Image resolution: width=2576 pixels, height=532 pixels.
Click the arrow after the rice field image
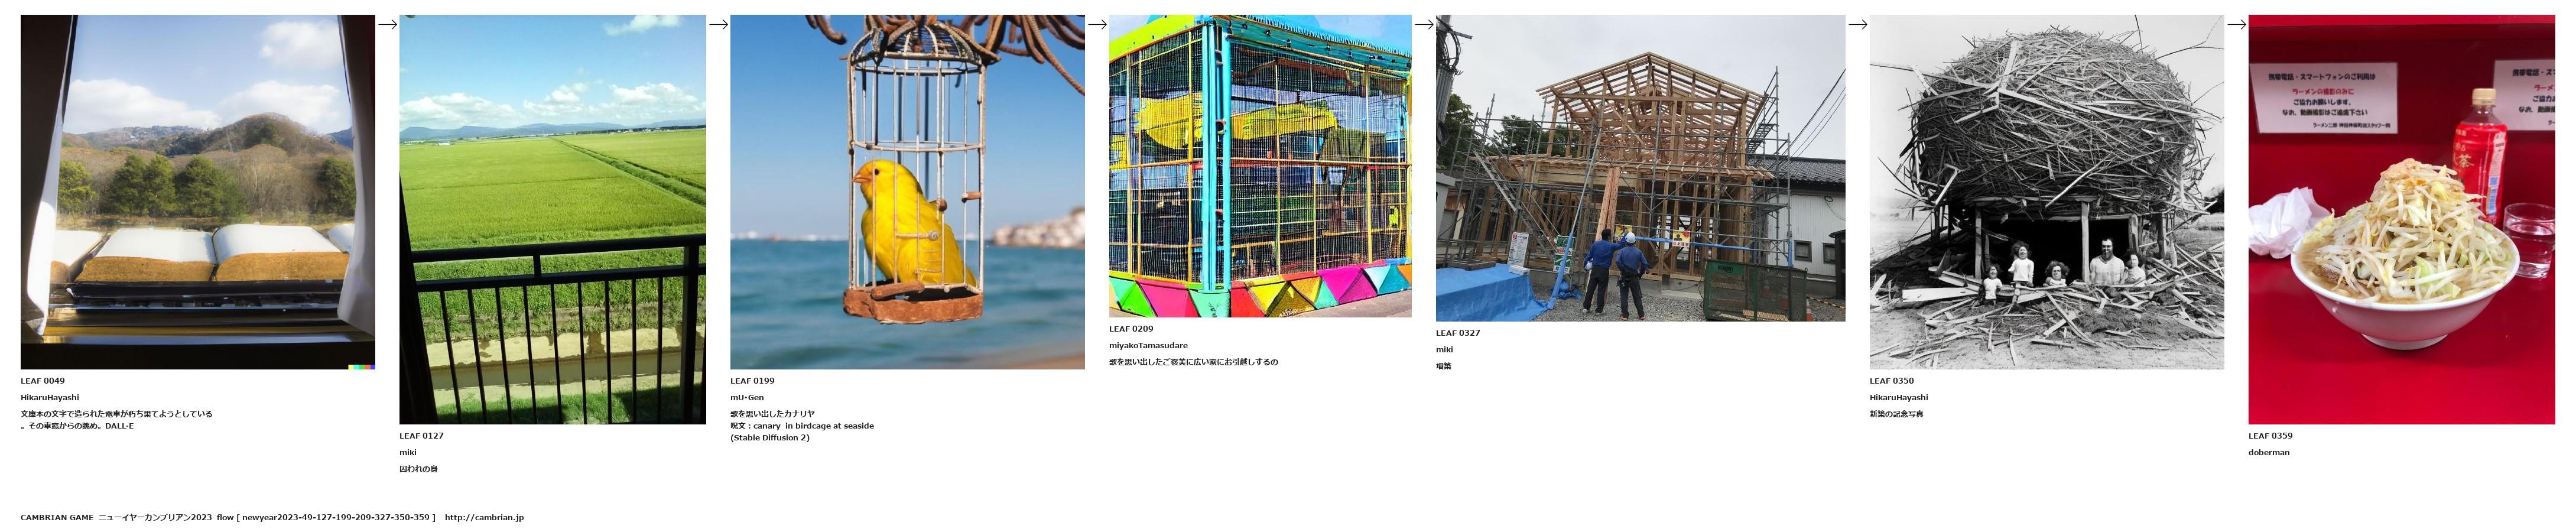(718, 24)
